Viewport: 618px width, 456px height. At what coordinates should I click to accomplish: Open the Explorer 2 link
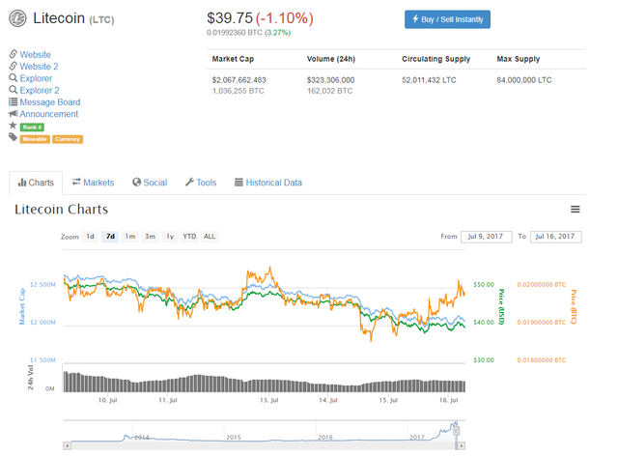[x=40, y=90]
